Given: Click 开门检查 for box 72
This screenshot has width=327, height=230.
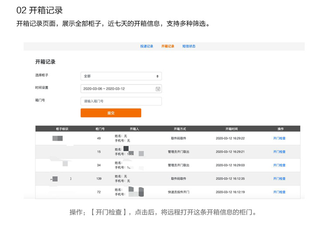Looking at the screenshot, I should pos(279,192).
